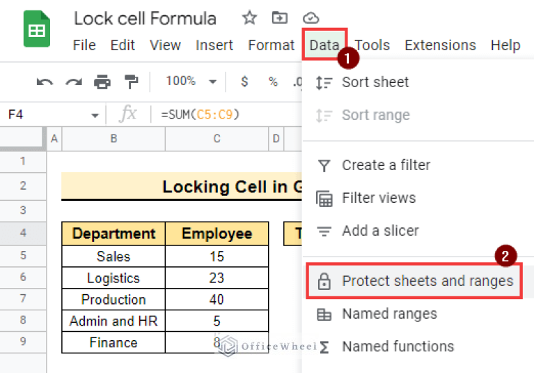Select Sort sheet from Data menu
Screen dimensions: 534x373
point(375,82)
